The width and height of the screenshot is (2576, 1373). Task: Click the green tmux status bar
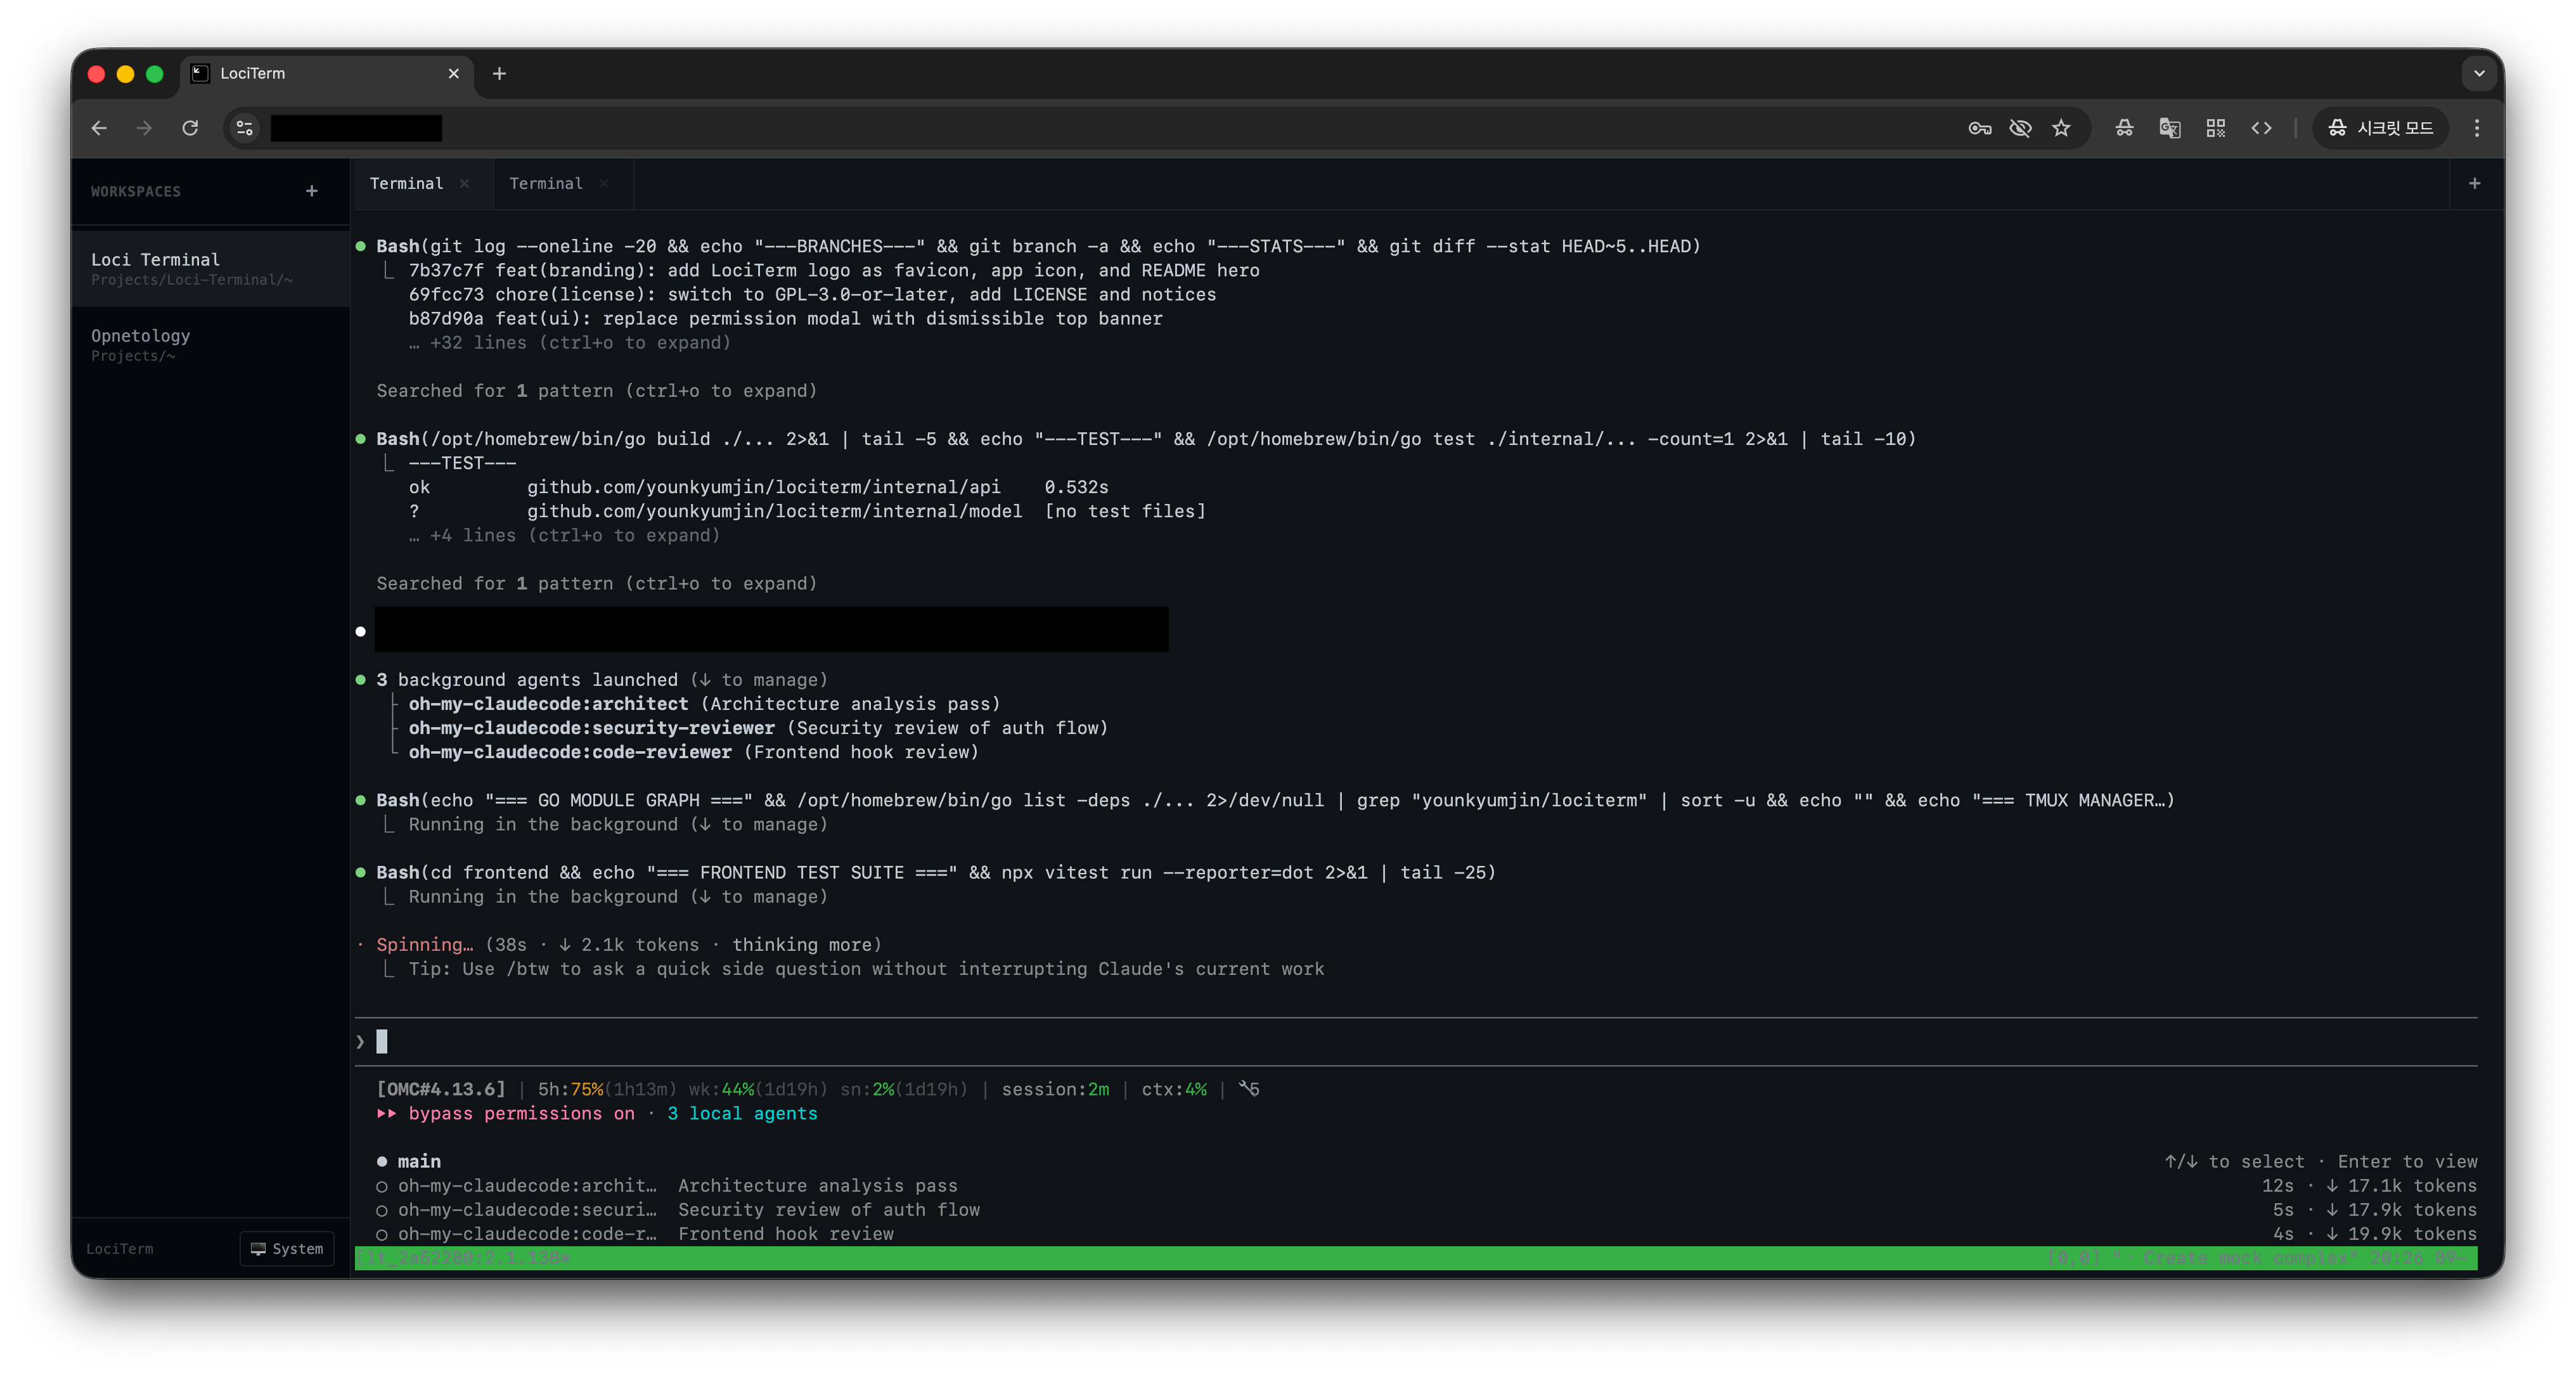(x=1416, y=1258)
